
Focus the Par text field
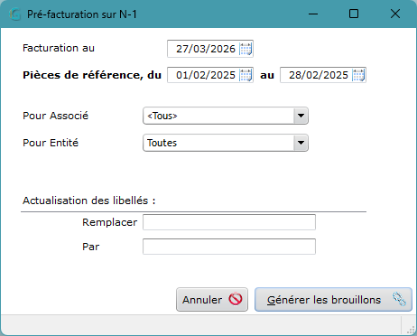(229, 247)
